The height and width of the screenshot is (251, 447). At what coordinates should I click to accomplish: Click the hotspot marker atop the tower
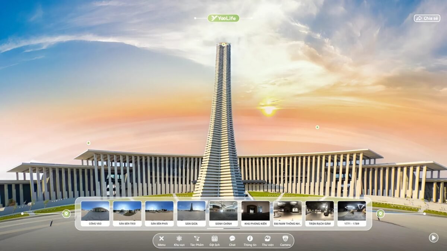tap(223, 44)
